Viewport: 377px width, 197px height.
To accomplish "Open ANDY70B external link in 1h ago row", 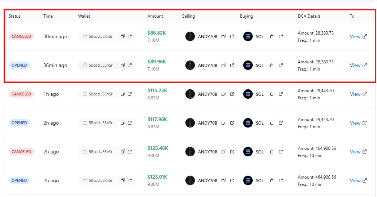I will tap(232, 94).
